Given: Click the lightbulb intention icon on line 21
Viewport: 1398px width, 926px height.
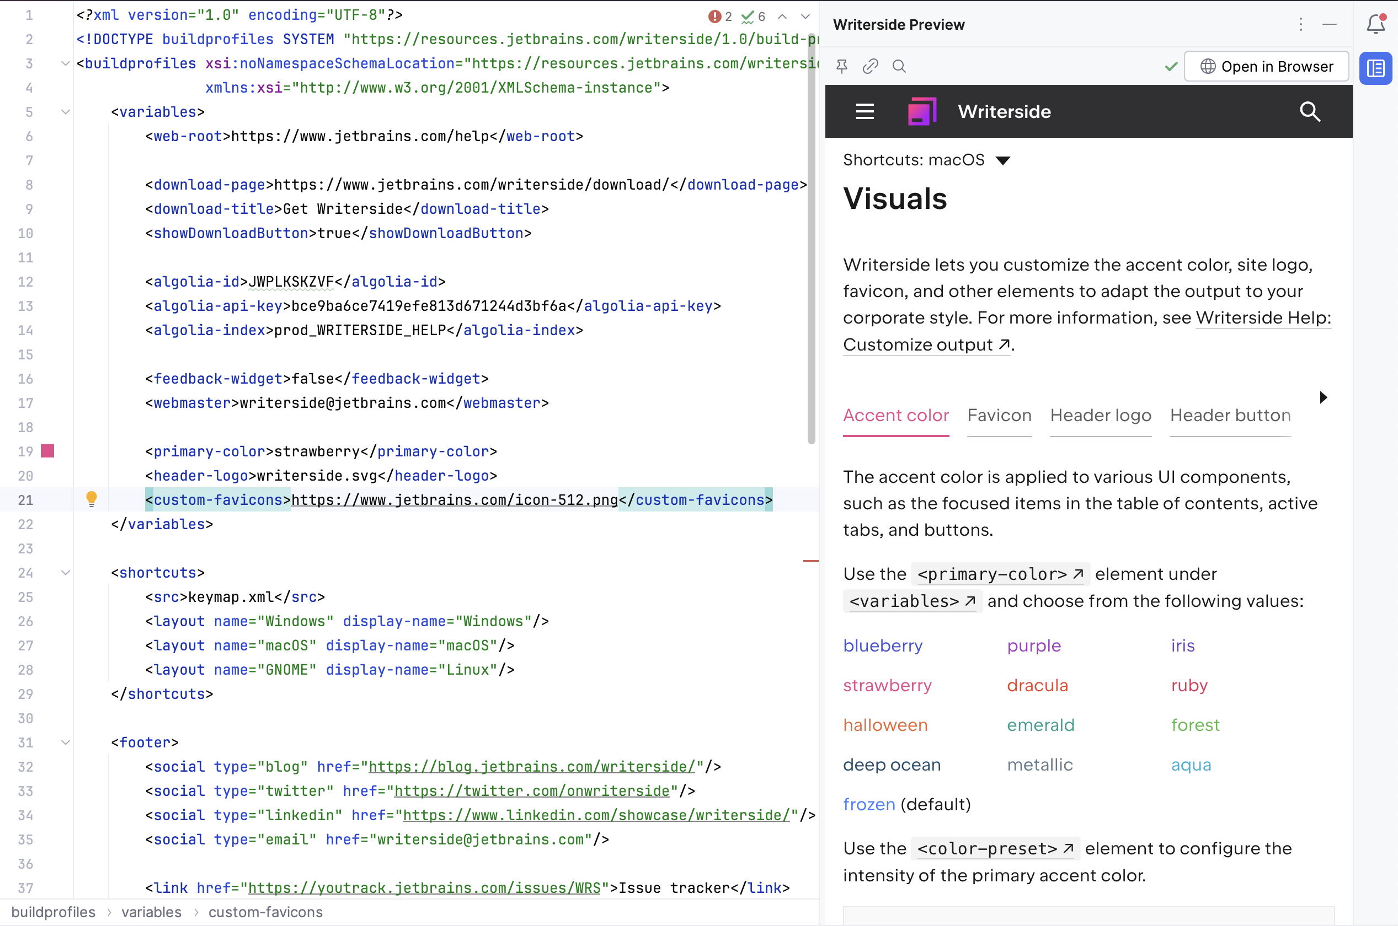Looking at the screenshot, I should point(92,499).
